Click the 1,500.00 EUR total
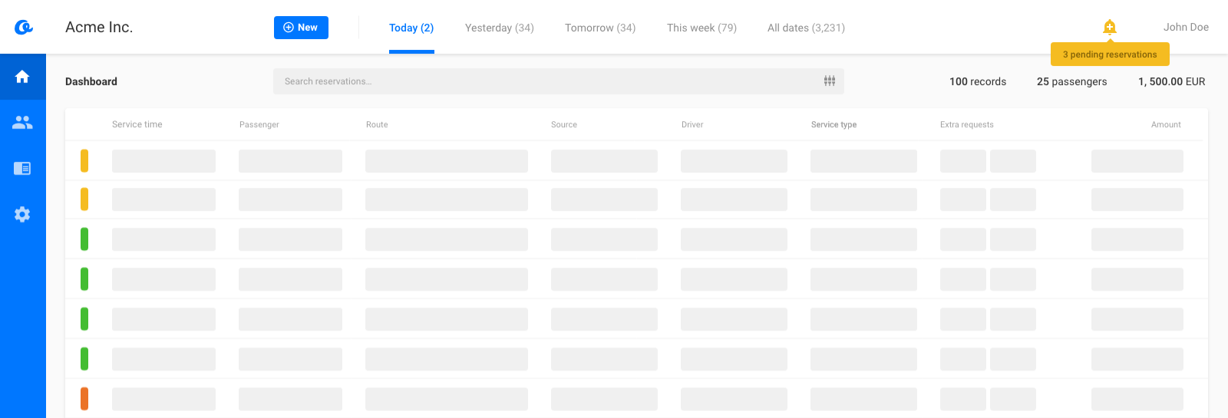This screenshot has width=1228, height=418. point(1171,81)
